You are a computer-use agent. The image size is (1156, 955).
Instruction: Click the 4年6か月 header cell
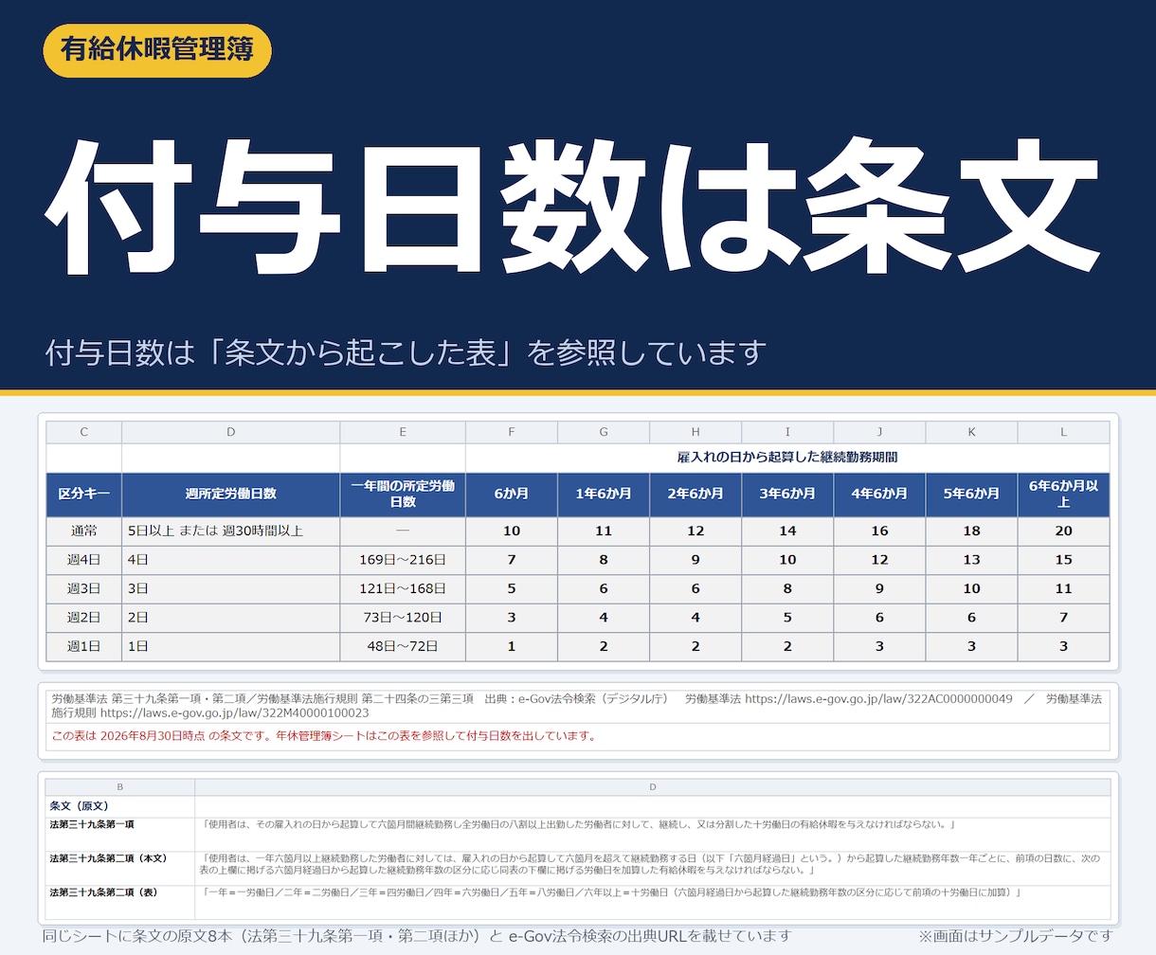[879, 495]
